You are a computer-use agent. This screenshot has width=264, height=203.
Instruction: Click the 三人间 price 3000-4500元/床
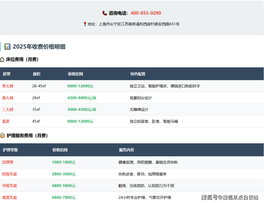(82, 110)
